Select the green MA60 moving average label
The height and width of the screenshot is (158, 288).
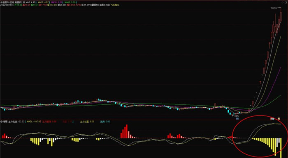(70, 2)
